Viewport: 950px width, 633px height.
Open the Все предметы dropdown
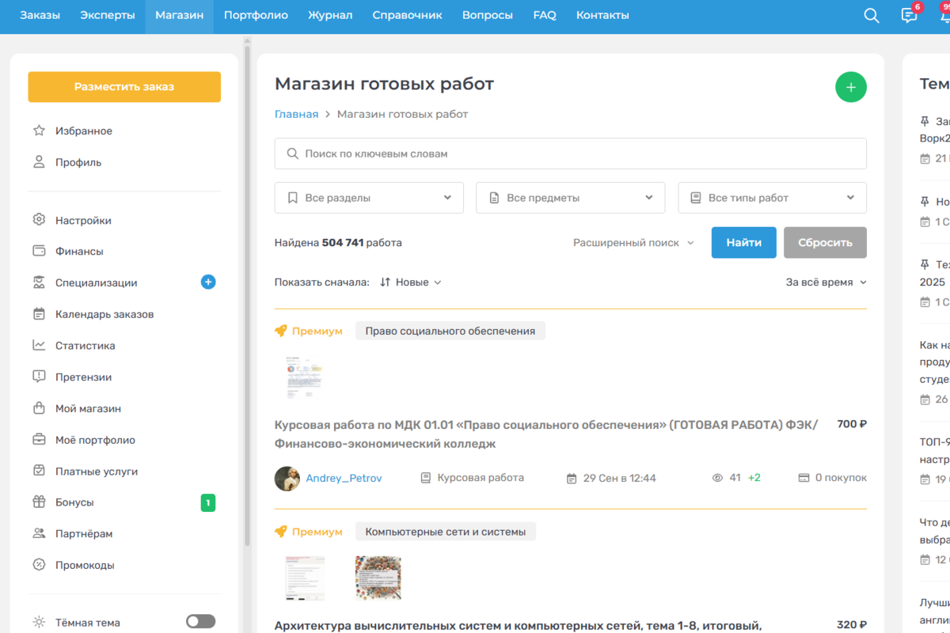pyautogui.click(x=570, y=198)
